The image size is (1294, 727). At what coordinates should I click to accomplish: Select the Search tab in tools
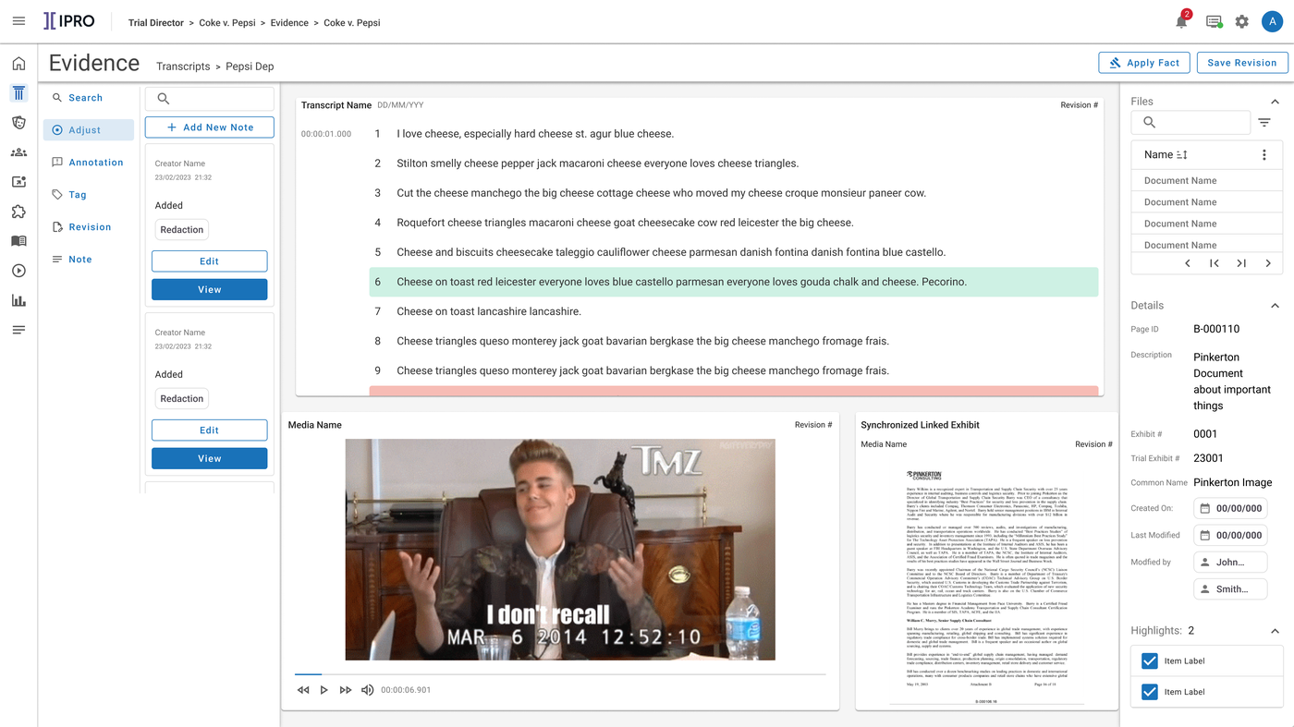tap(89, 98)
